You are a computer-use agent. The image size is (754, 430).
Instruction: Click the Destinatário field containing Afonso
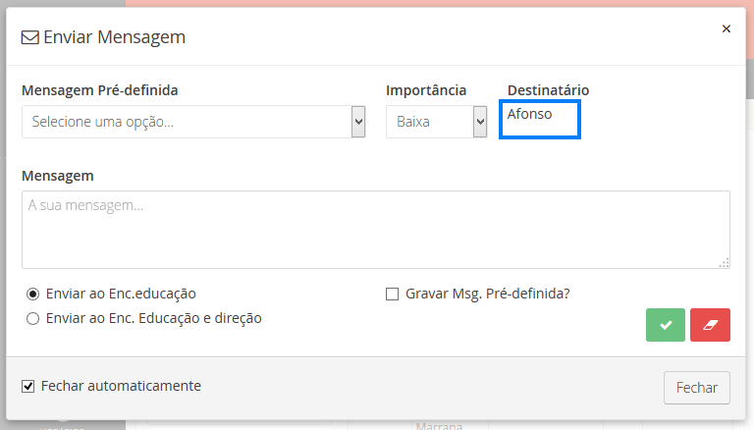(x=540, y=122)
